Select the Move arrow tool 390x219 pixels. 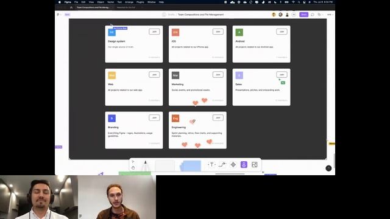tap(133, 162)
